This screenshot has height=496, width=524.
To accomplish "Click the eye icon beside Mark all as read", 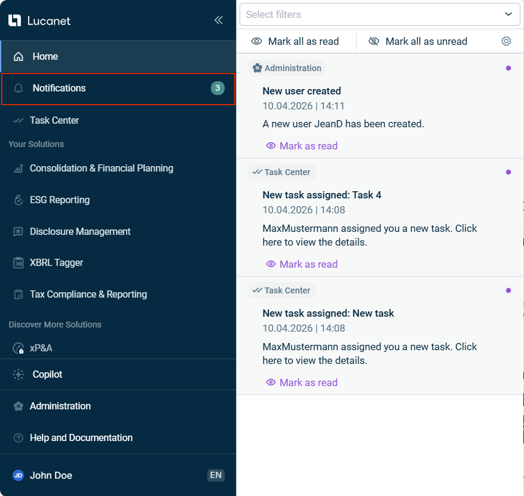I will tap(257, 41).
